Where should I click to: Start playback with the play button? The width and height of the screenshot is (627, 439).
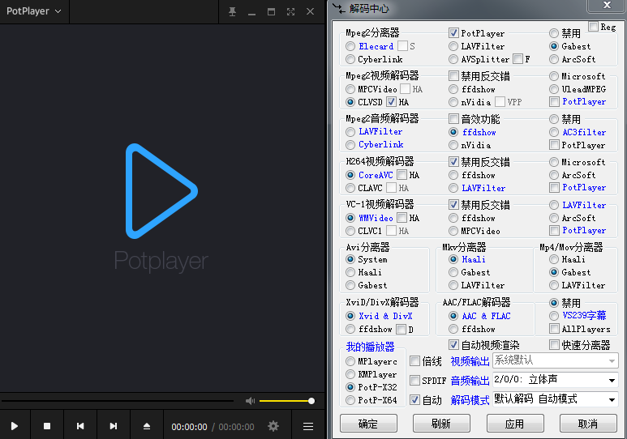(15, 426)
